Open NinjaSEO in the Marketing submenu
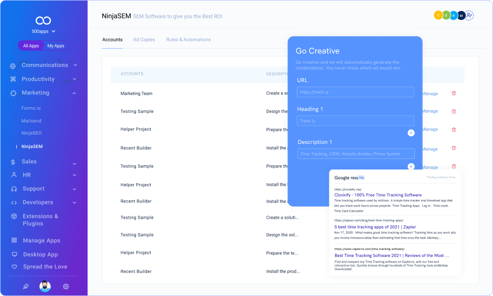Viewport: 493px width, 296px height. pos(32,133)
